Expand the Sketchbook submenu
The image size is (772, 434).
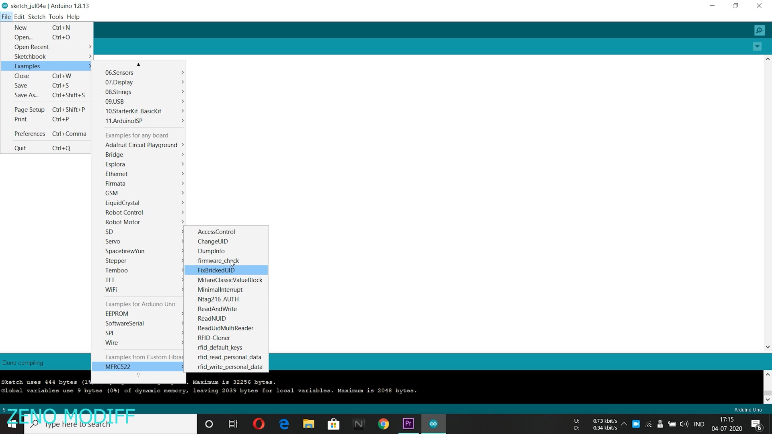click(47, 57)
